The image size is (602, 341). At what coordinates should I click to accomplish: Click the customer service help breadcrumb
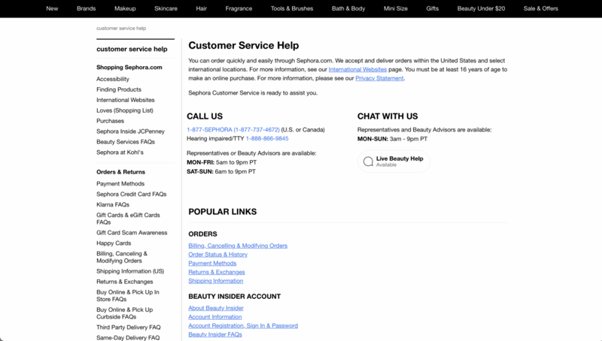[x=121, y=29]
